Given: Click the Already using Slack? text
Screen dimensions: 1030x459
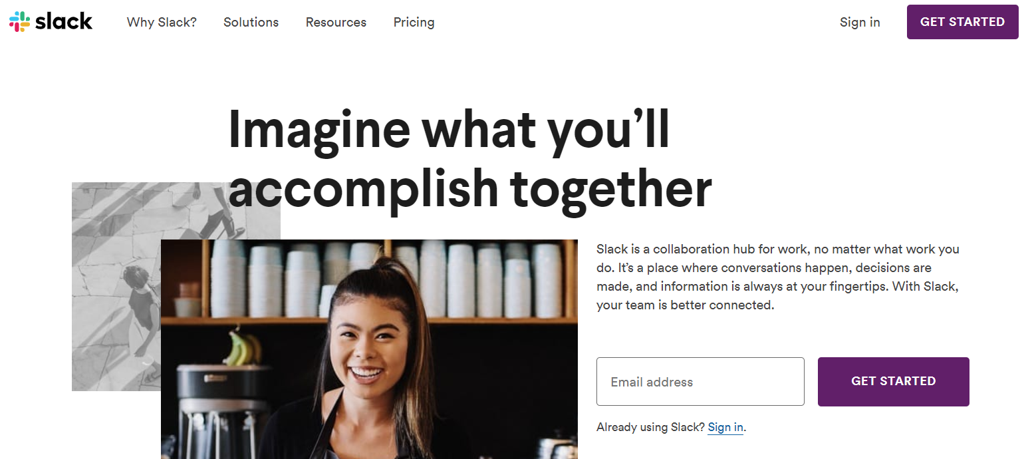Looking at the screenshot, I should pos(650,427).
